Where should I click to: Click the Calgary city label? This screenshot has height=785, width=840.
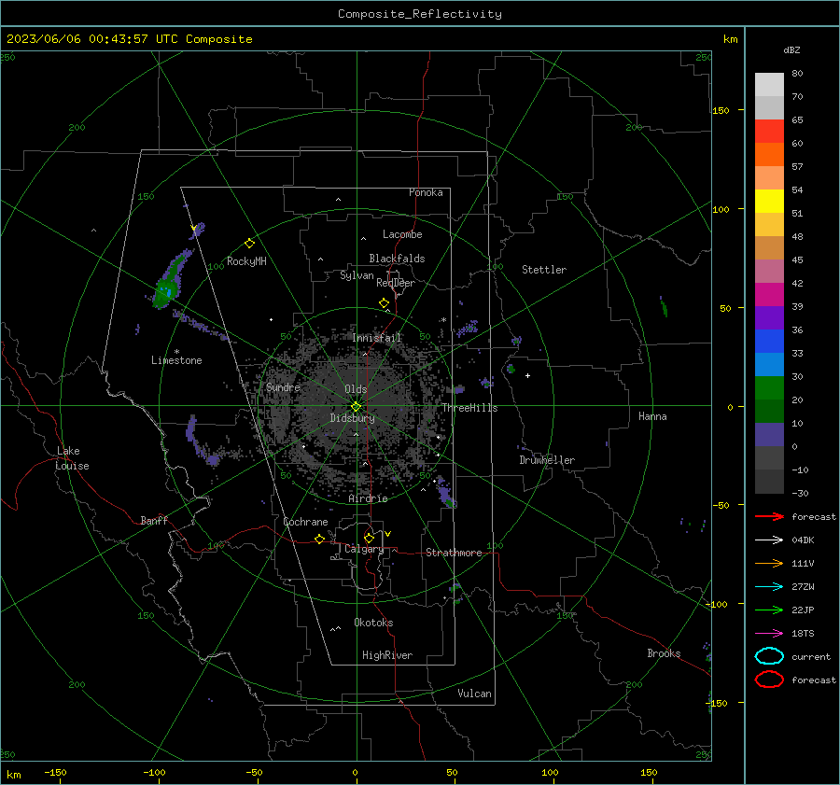click(x=364, y=549)
